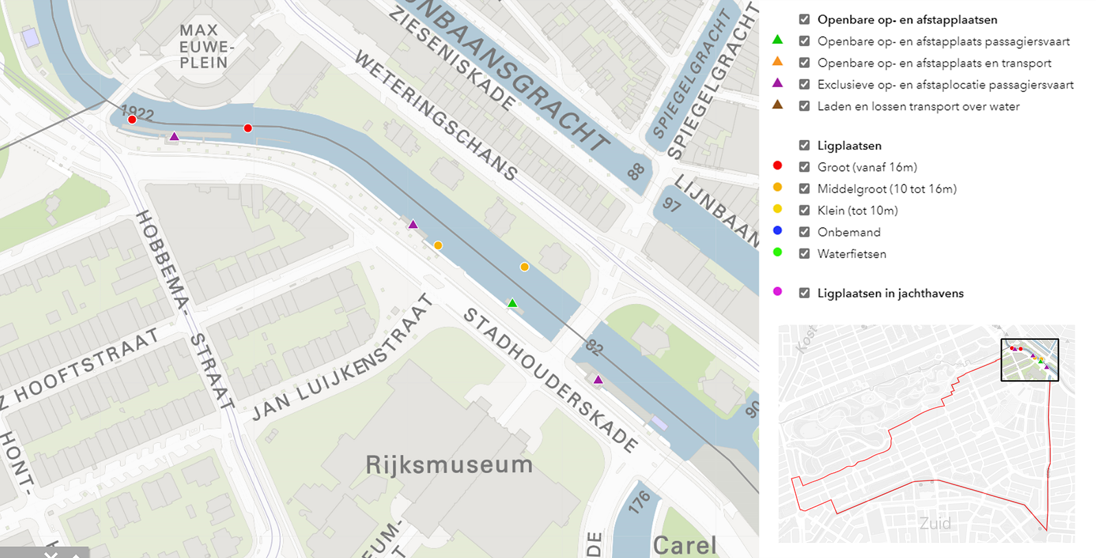This screenshot has width=1096, height=558.
Task: Click the black extent rectangle in overview map
Action: click(1029, 360)
